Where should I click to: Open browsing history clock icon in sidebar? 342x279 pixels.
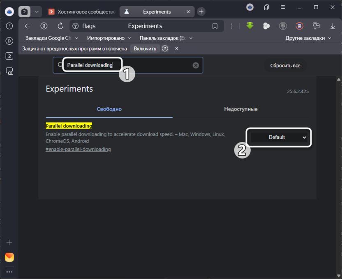pyautogui.click(x=9, y=26)
